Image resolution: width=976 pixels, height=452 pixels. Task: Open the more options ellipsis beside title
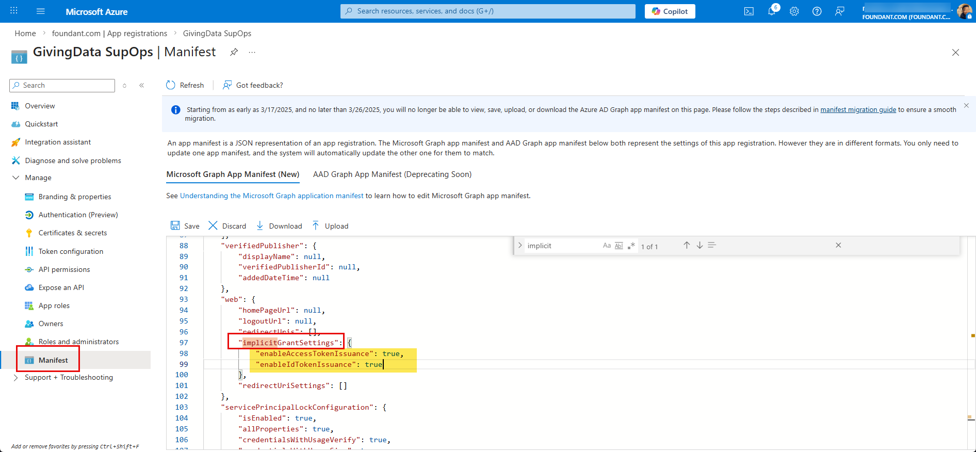[x=252, y=53]
